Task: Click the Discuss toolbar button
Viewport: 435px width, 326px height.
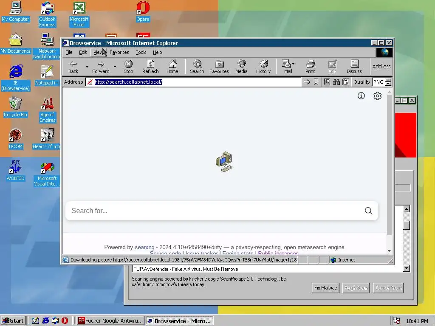Action: (354, 67)
